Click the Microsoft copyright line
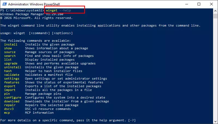 tap(37, 18)
